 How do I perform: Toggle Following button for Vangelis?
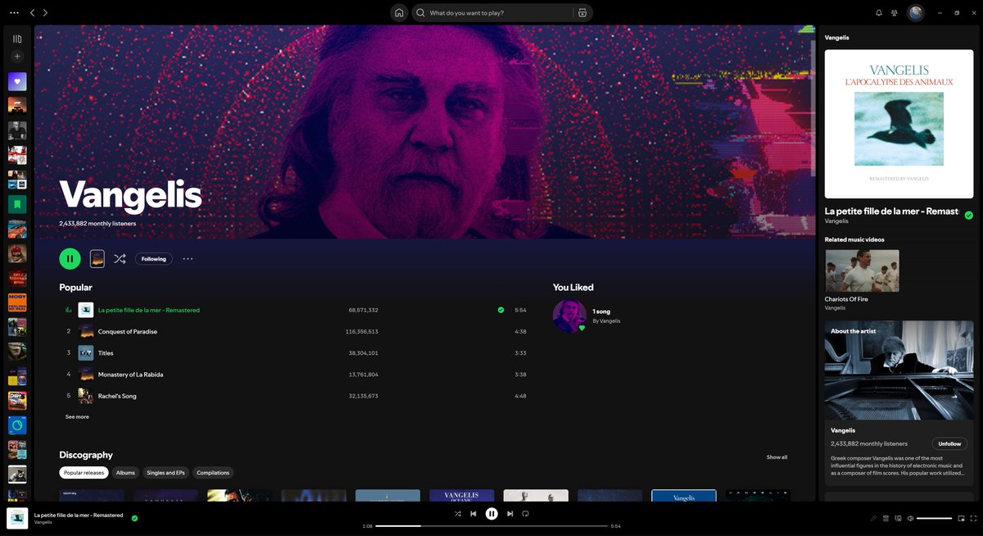[153, 259]
